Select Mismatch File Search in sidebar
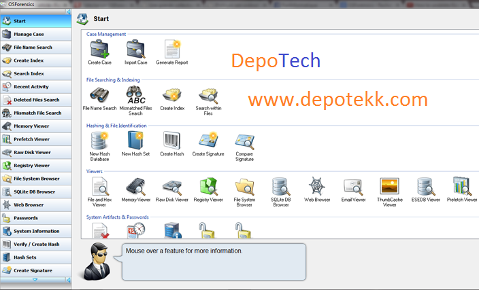 (x=36, y=113)
